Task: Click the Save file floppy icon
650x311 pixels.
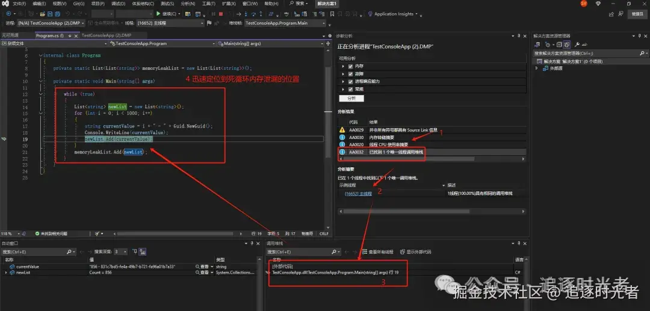Action: [50, 14]
